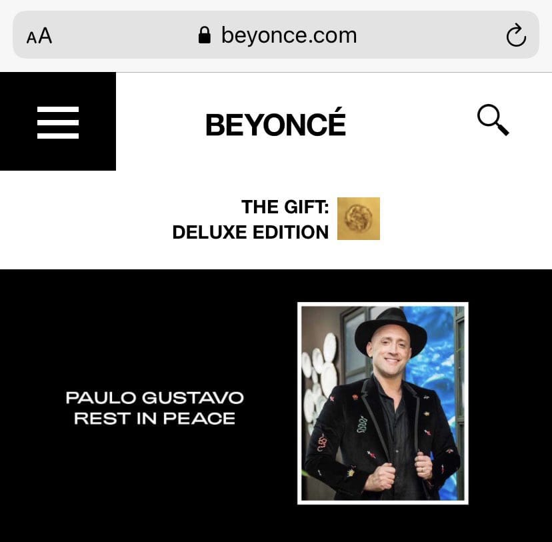Click the small letter A in address bar
The image size is (552, 542).
point(31,38)
